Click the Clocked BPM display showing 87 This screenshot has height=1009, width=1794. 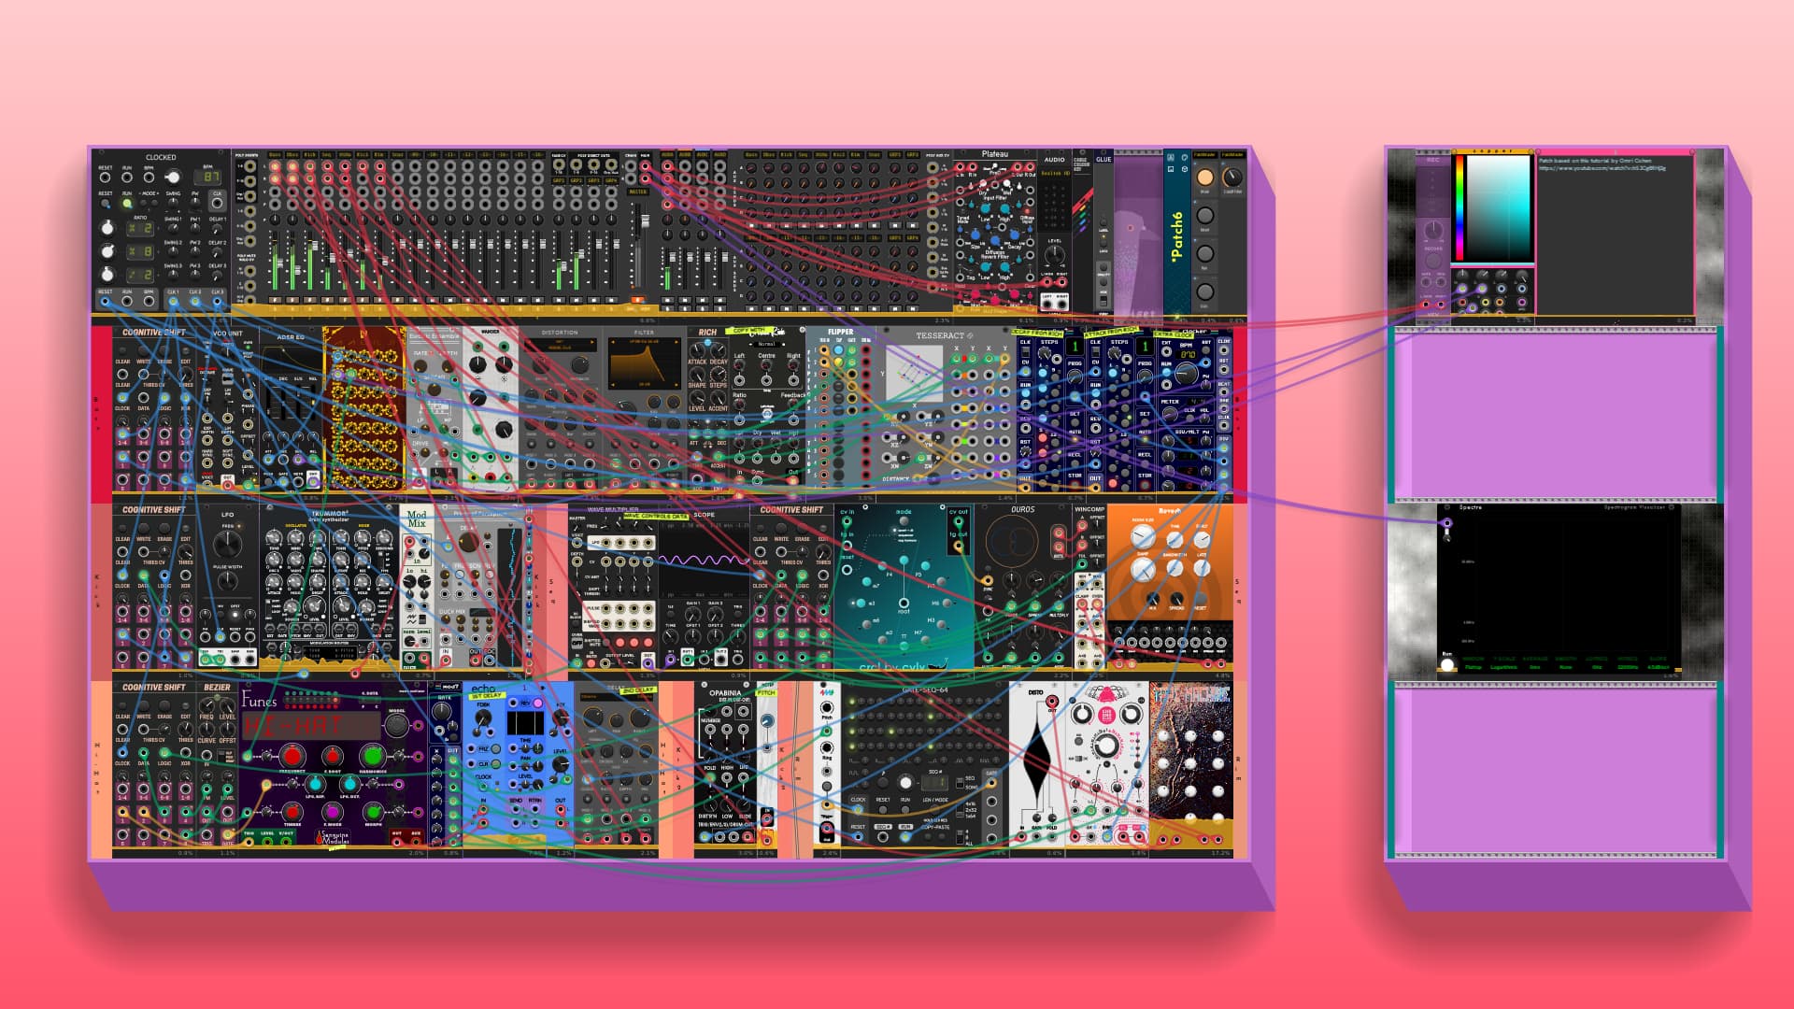coord(210,177)
